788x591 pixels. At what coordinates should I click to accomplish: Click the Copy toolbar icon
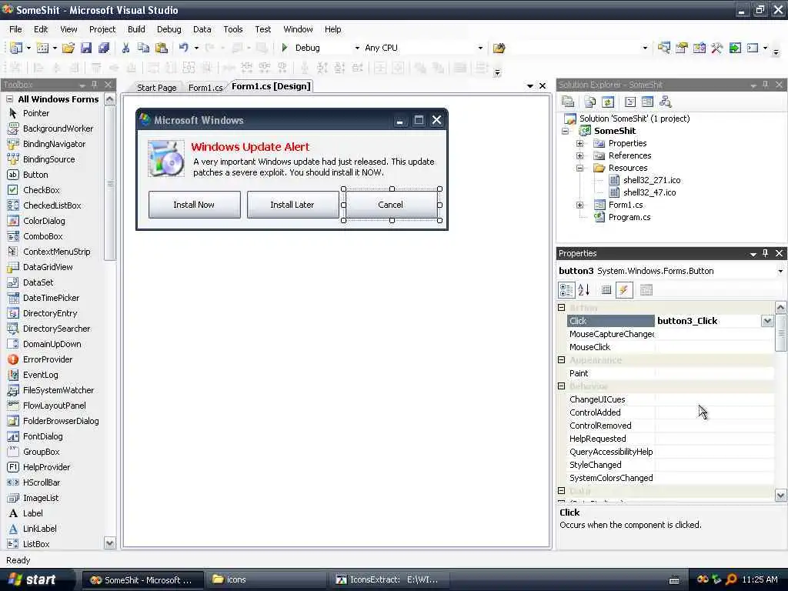[143, 48]
